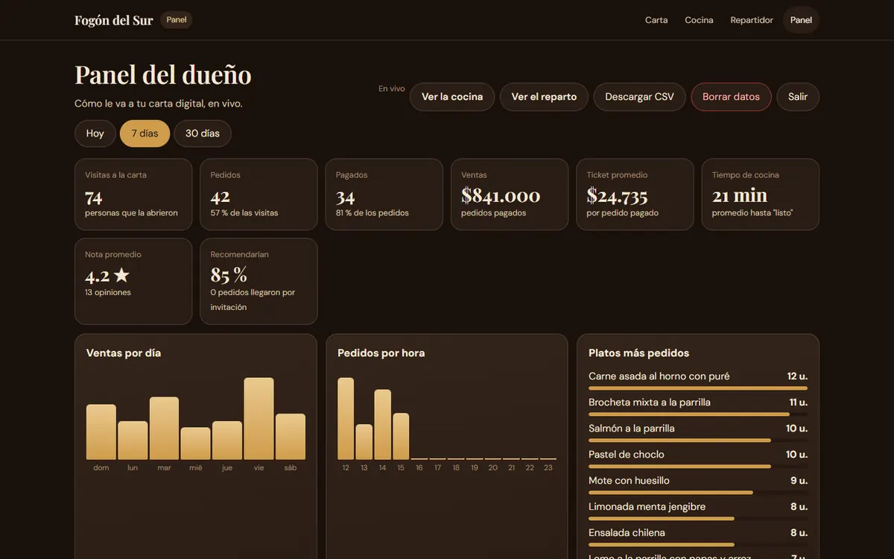Click the $841.000 Ventas figure
Viewport: 894px width, 559px height.
click(x=501, y=196)
